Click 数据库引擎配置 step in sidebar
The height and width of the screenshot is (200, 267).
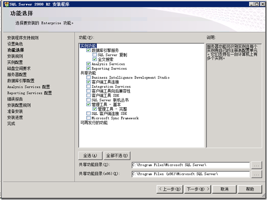coord(21,81)
